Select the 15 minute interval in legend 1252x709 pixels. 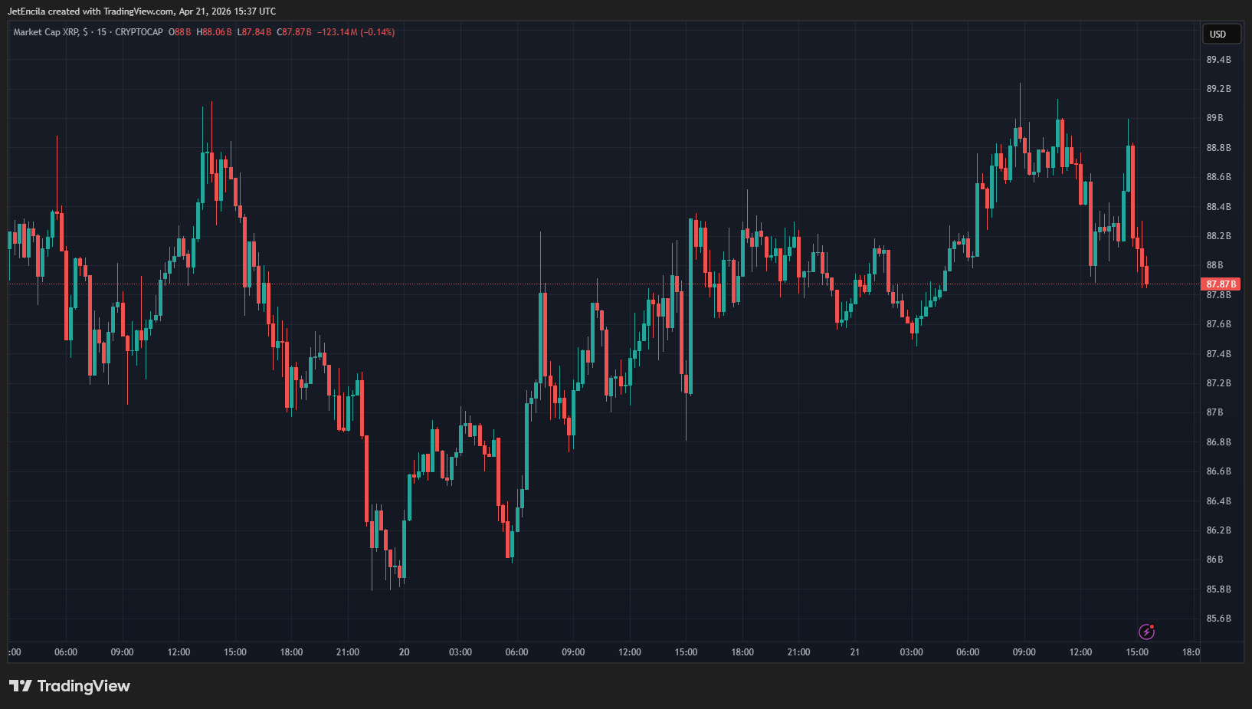click(x=101, y=32)
